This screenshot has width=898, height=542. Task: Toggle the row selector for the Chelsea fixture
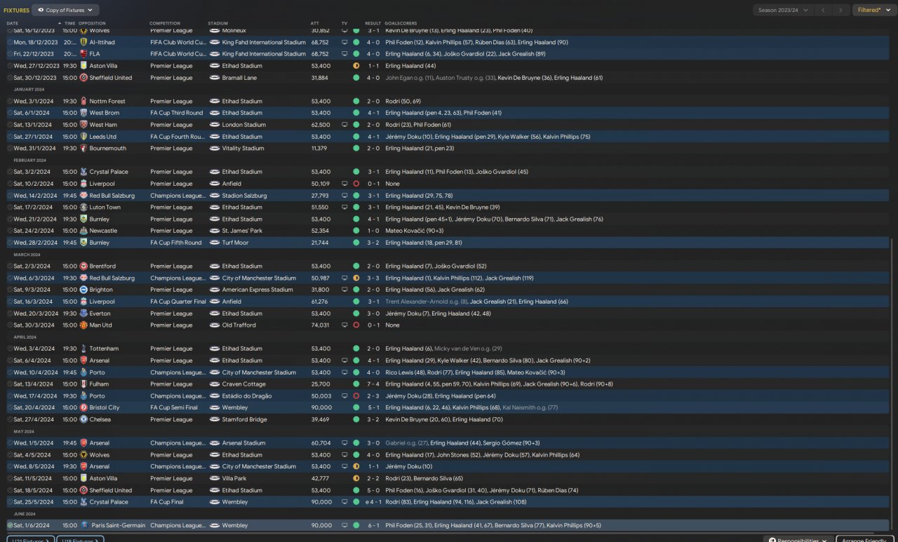[10, 419]
